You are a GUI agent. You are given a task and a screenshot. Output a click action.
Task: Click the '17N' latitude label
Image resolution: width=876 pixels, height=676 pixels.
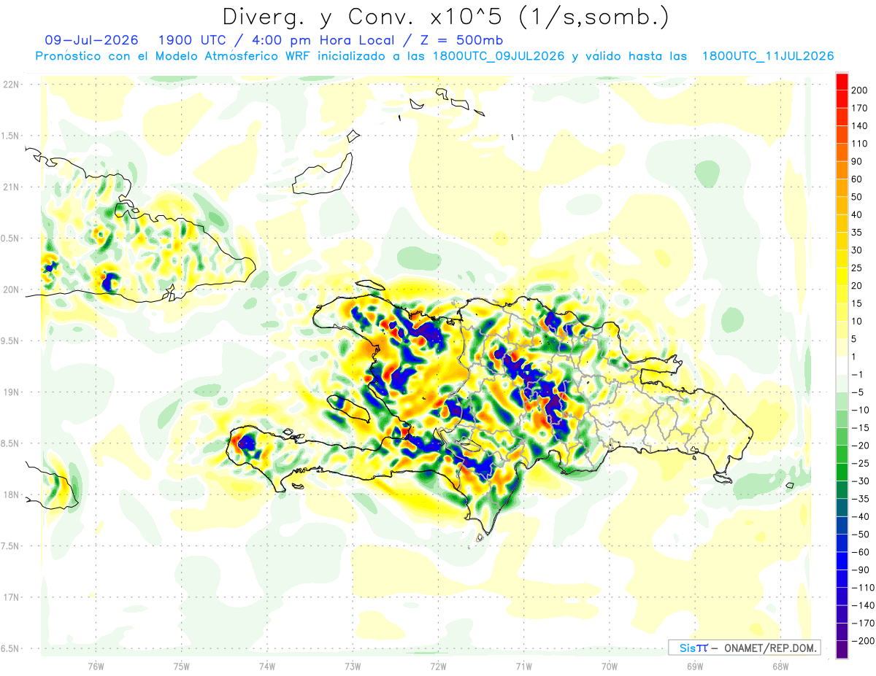(12, 598)
